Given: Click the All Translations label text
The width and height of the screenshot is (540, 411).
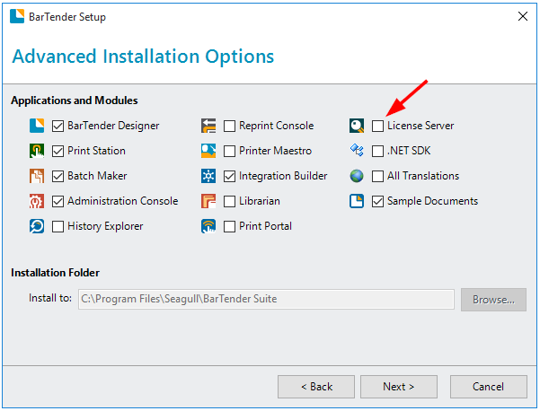Looking at the screenshot, I should point(423,176).
